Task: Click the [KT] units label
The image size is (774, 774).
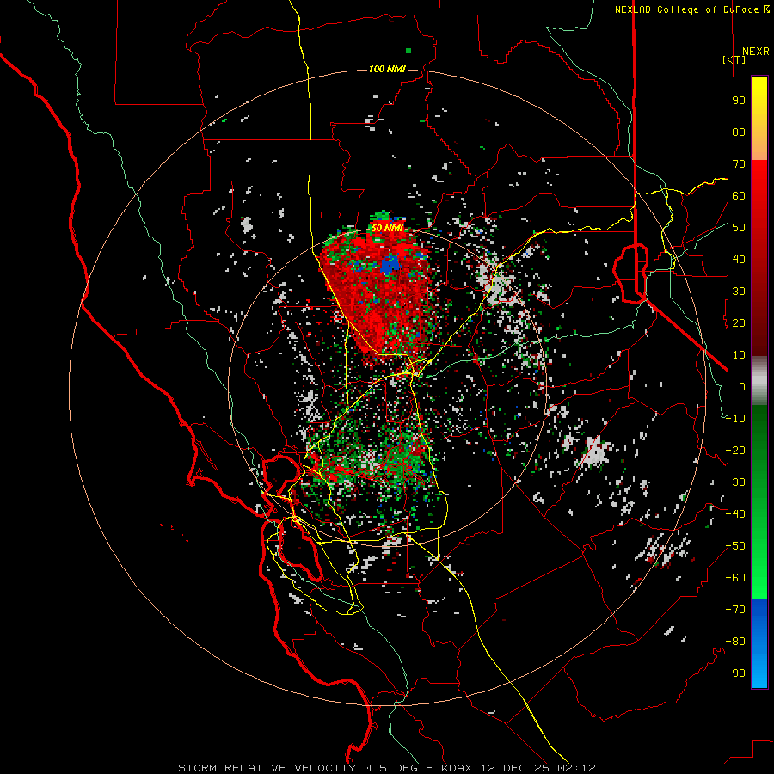Action: pyautogui.click(x=734, y=59)
